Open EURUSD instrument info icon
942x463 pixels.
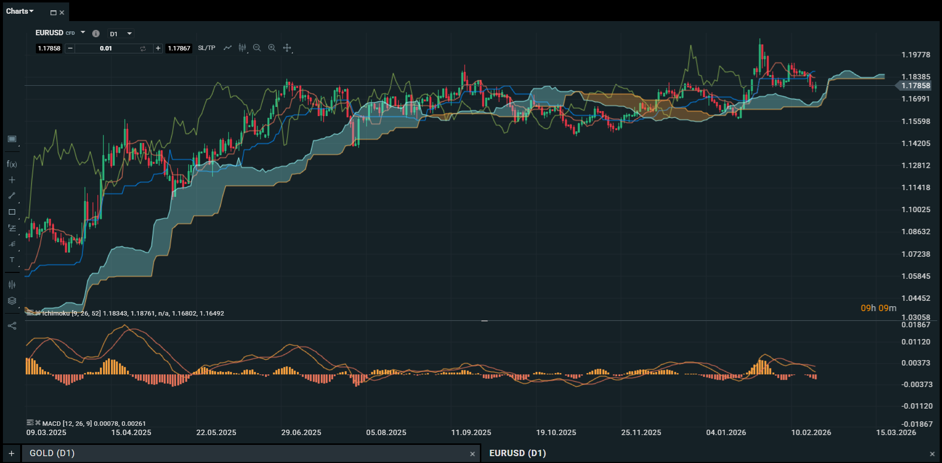[x=96, y=33]
